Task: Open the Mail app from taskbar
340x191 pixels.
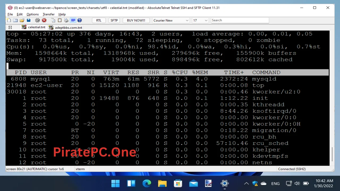Action: coord(193,183)
